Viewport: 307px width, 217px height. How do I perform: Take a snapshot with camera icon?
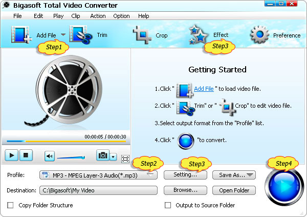[x=103, y=155]
